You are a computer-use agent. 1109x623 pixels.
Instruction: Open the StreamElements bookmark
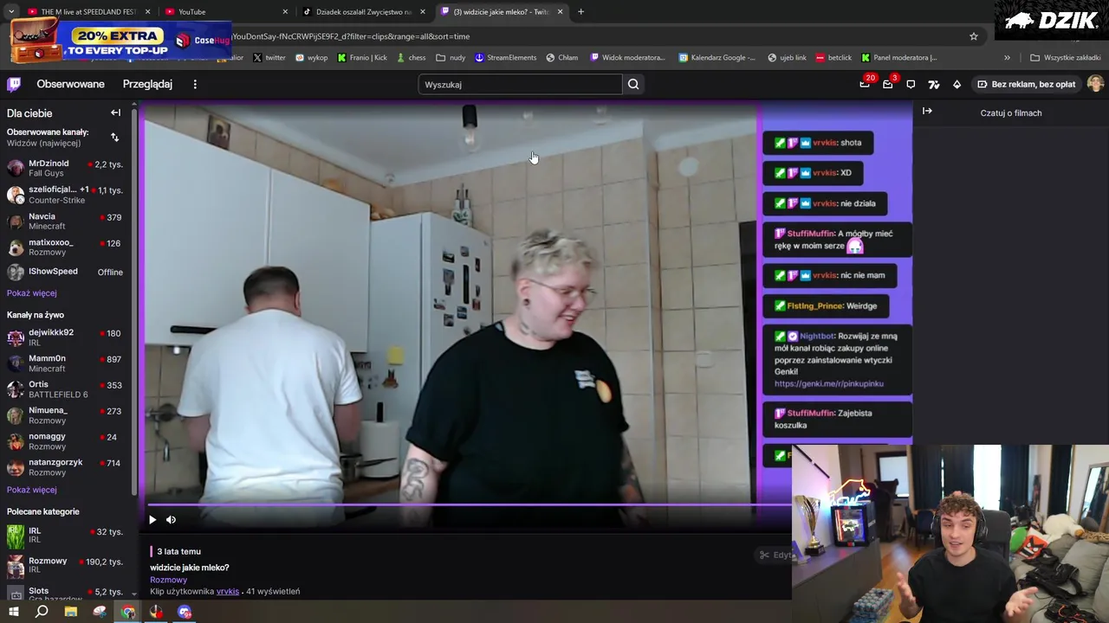[x=506, y=58]
